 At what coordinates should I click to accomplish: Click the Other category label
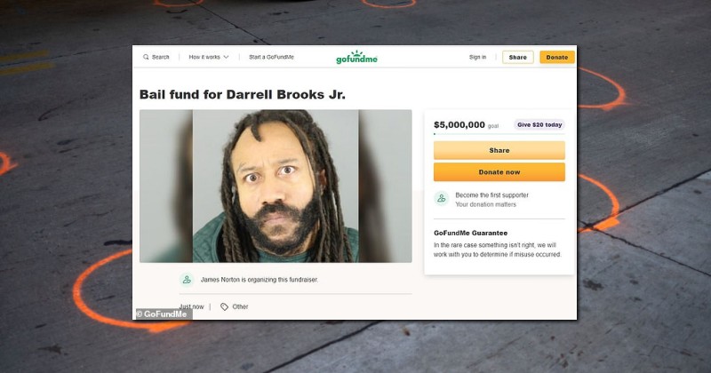point(240,306)
